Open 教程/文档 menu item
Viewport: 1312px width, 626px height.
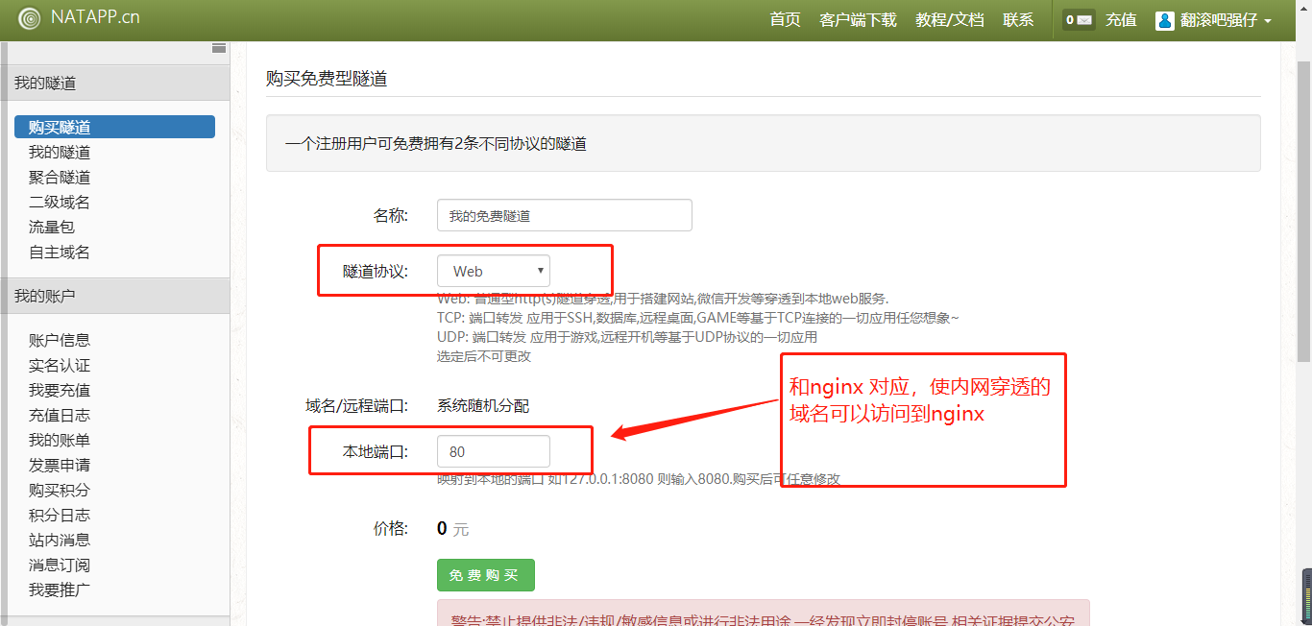point(950,19)
